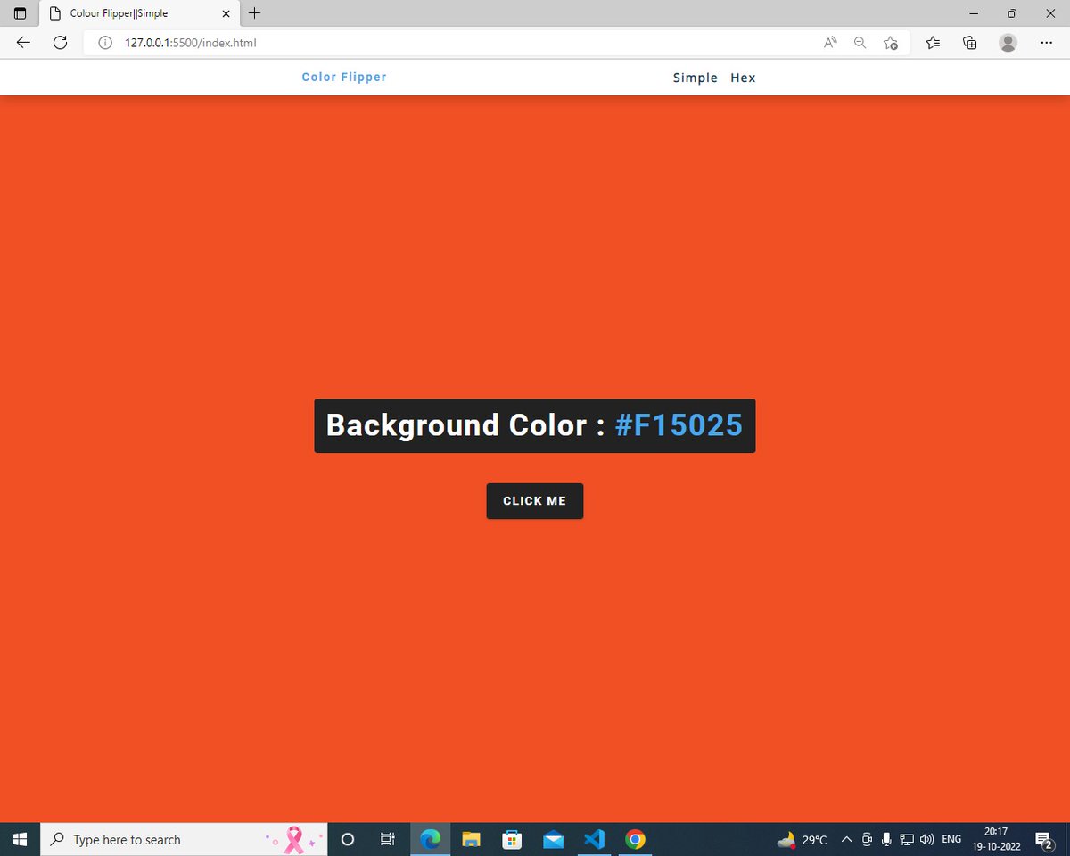This screenshot has height=856, width=1070.
Task: Click the taskbar search box
Action: (x=185, y=839)
